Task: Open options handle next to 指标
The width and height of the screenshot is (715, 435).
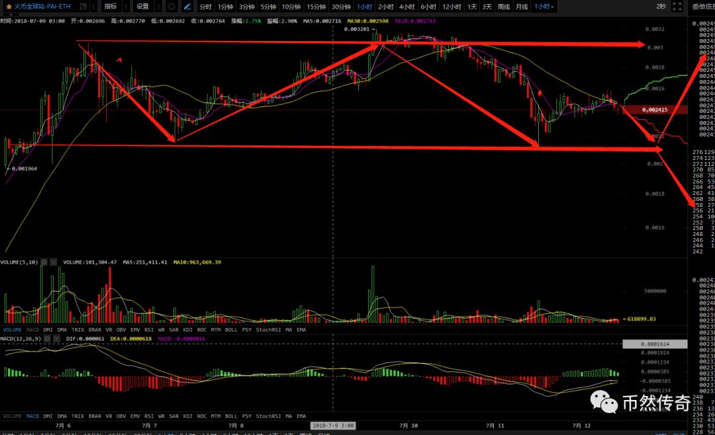Action: (126, 7)
